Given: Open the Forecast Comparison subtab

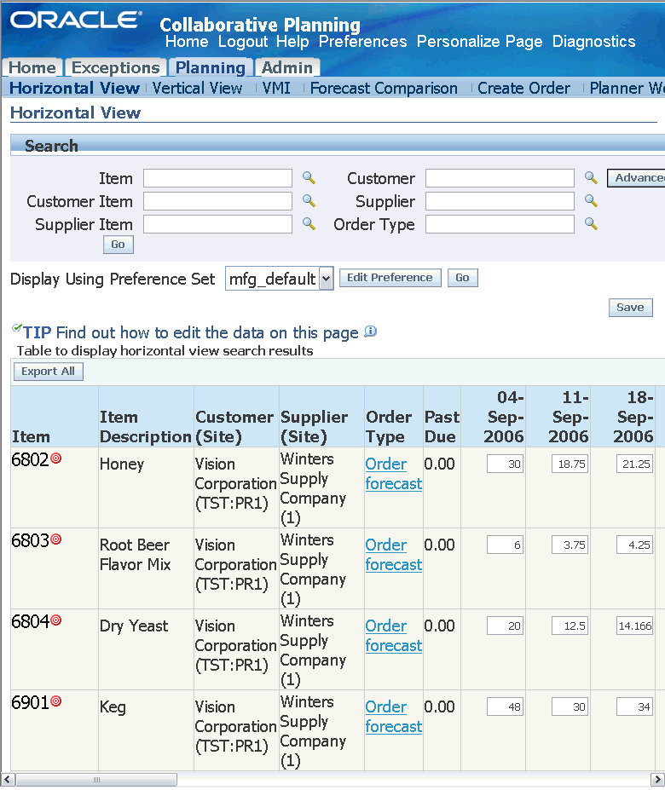Looking at the screenshot, I should (384, 88).
